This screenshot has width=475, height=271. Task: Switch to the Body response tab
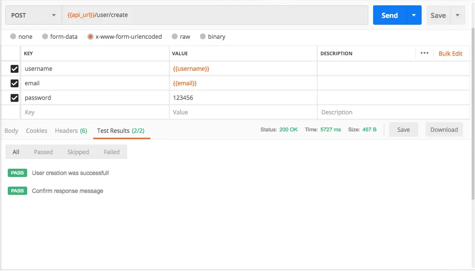[11, 130]
